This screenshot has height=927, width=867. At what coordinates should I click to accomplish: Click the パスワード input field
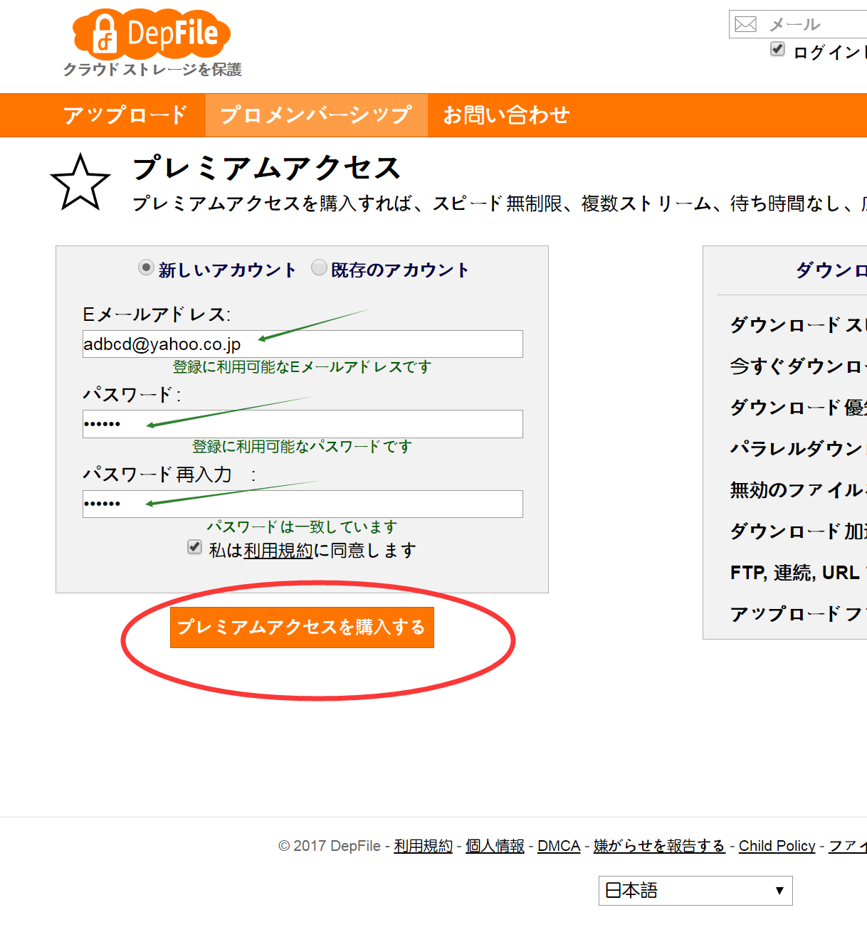pos(303,424)
